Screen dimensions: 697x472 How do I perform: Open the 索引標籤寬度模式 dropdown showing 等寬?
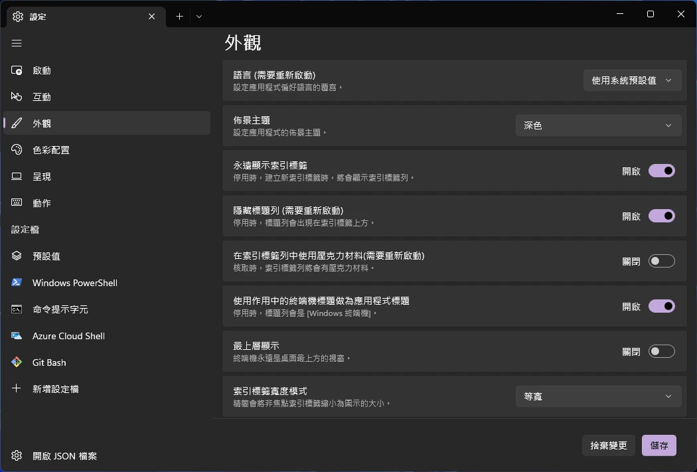click(x=598, y=396)
